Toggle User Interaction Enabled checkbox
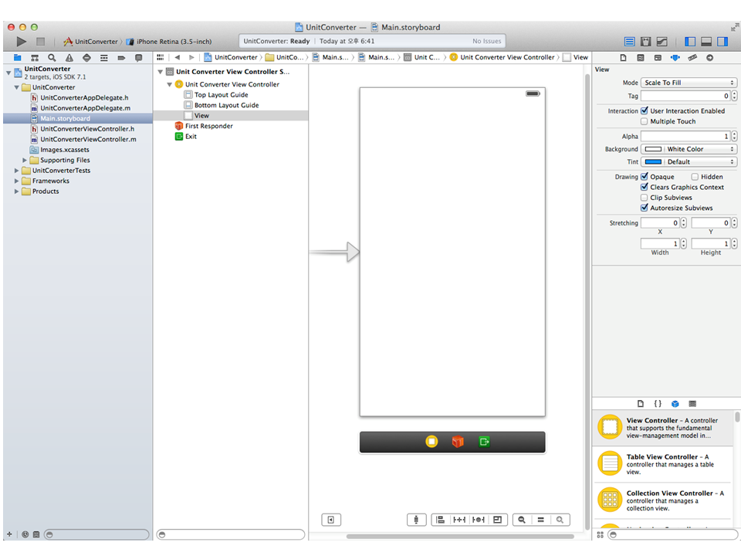The width and height of the screenshot is (741, 556). (x=645, y=111)
